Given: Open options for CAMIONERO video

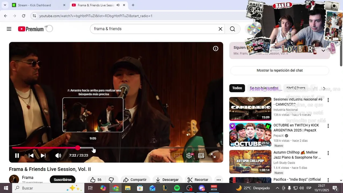Looking at the screenshot, I should click(328, 100).
